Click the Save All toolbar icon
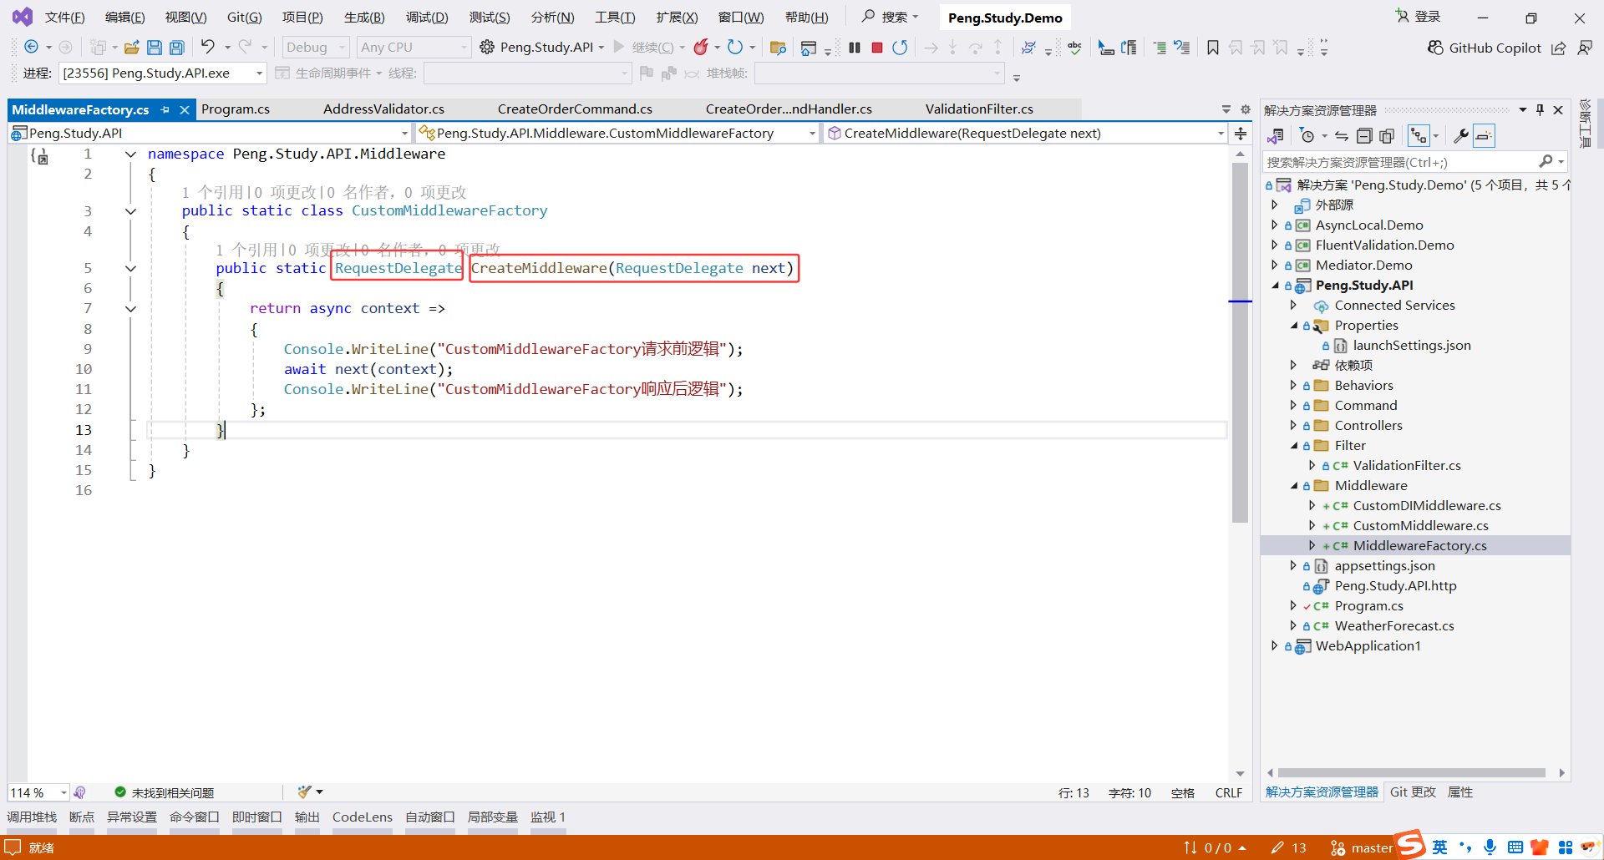 [176, 48]
